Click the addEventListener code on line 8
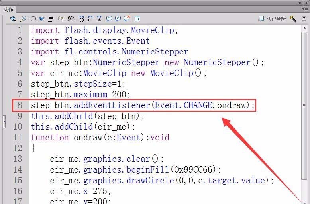 tap(143, 105)
